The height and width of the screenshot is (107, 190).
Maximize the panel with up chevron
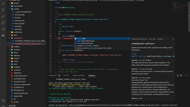184,75
